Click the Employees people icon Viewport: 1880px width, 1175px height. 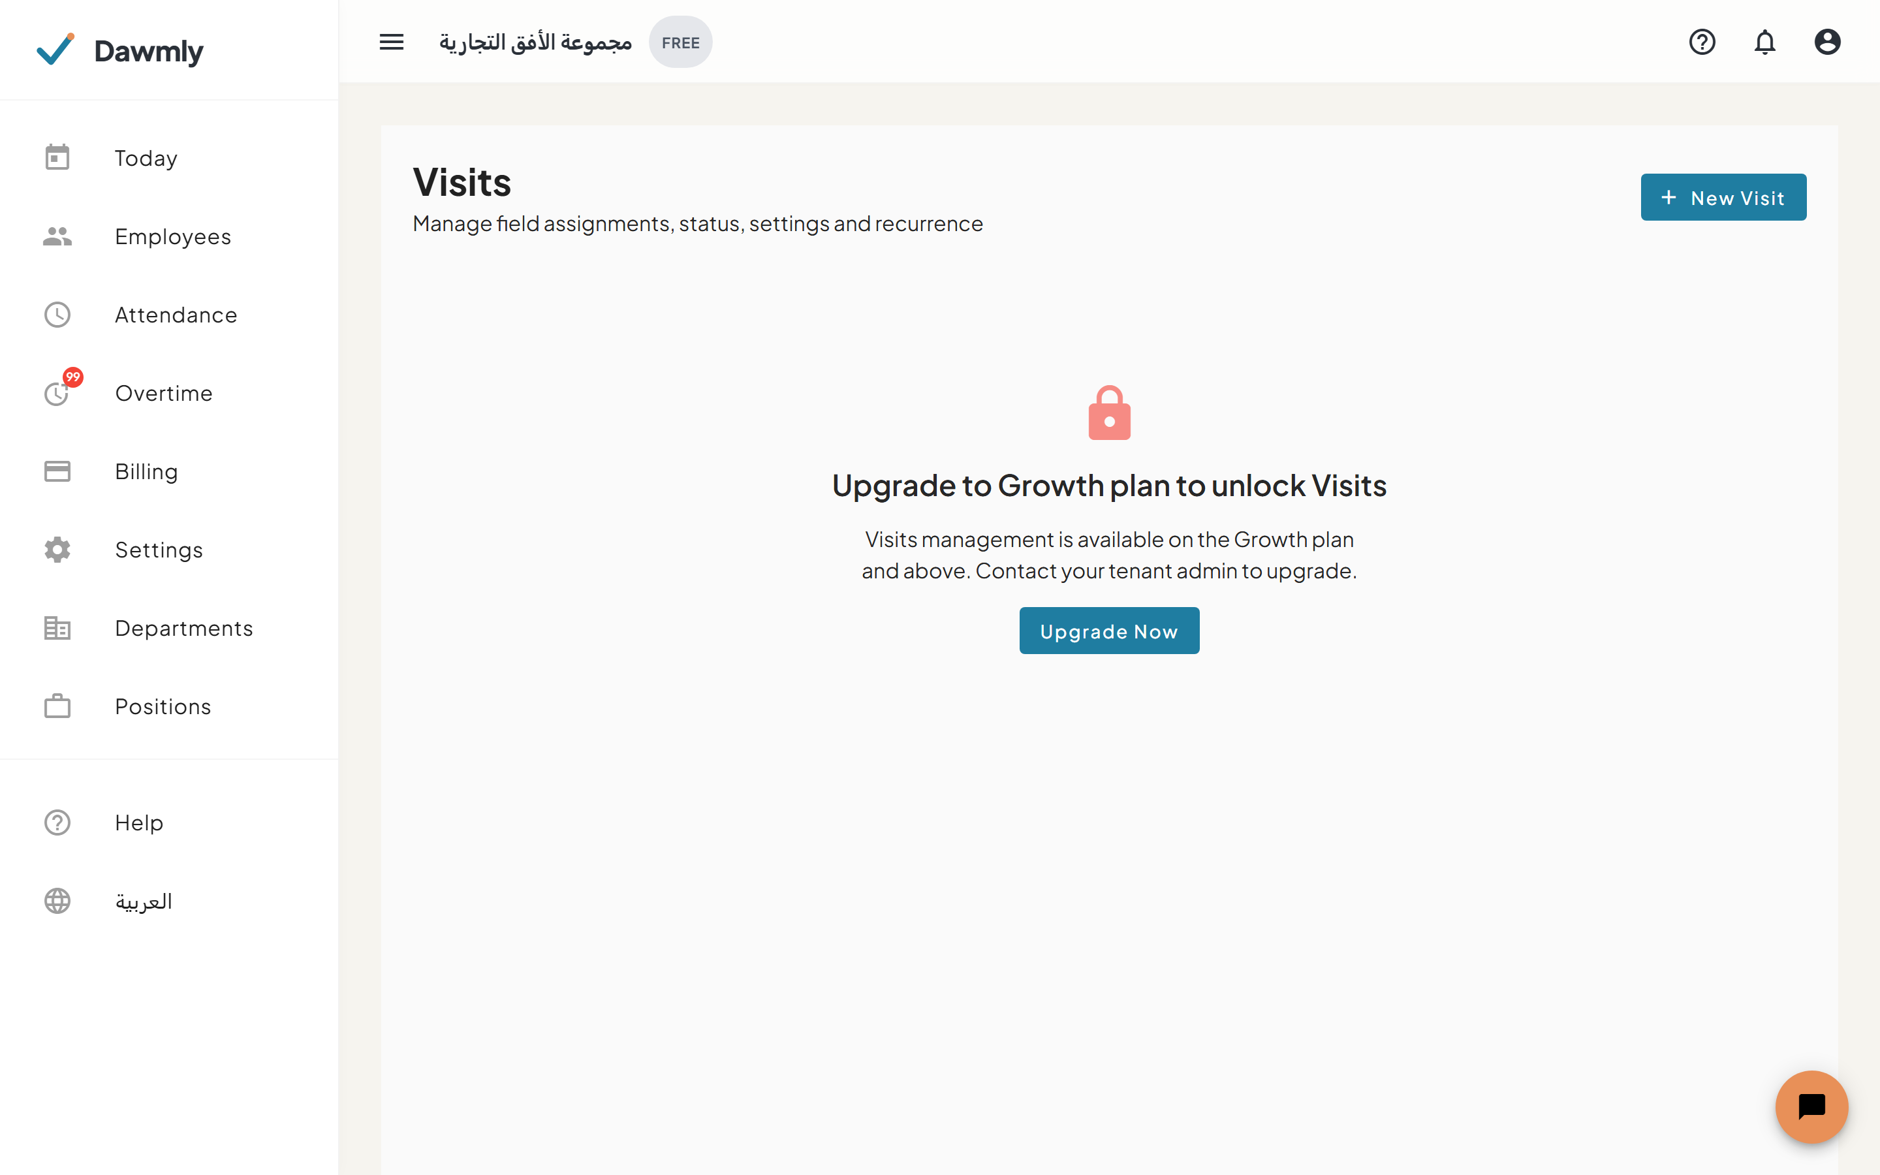click(57, 236)
